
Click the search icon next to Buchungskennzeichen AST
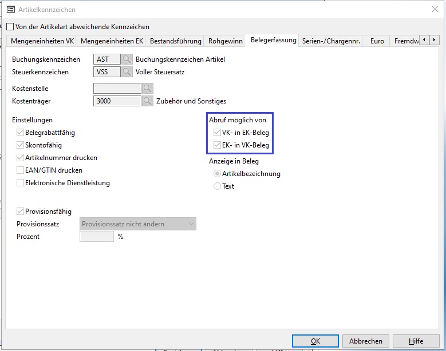point(127,59)
